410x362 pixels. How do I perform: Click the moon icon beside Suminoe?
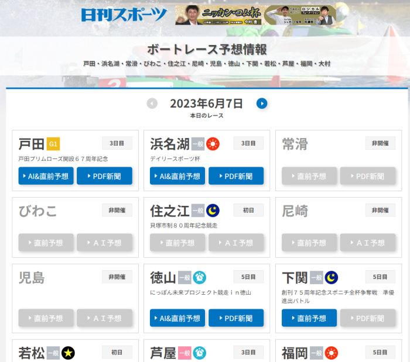213,211
